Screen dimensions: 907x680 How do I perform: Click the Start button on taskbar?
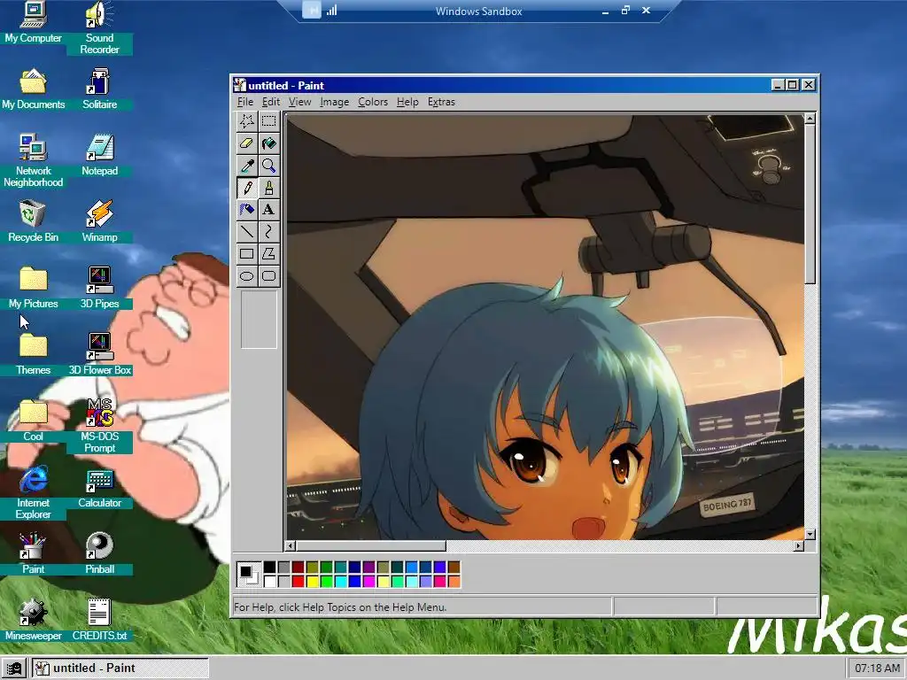(x=14, y=668)
